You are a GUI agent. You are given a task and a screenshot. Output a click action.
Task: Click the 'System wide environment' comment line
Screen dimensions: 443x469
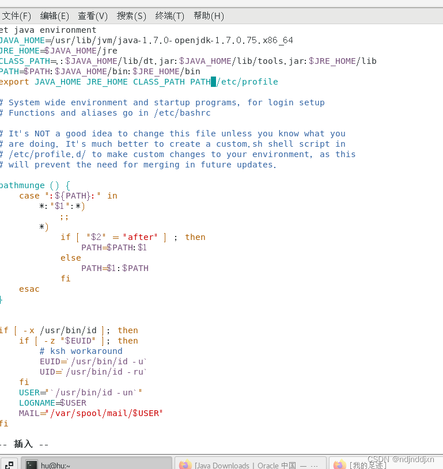coord(162,102)
